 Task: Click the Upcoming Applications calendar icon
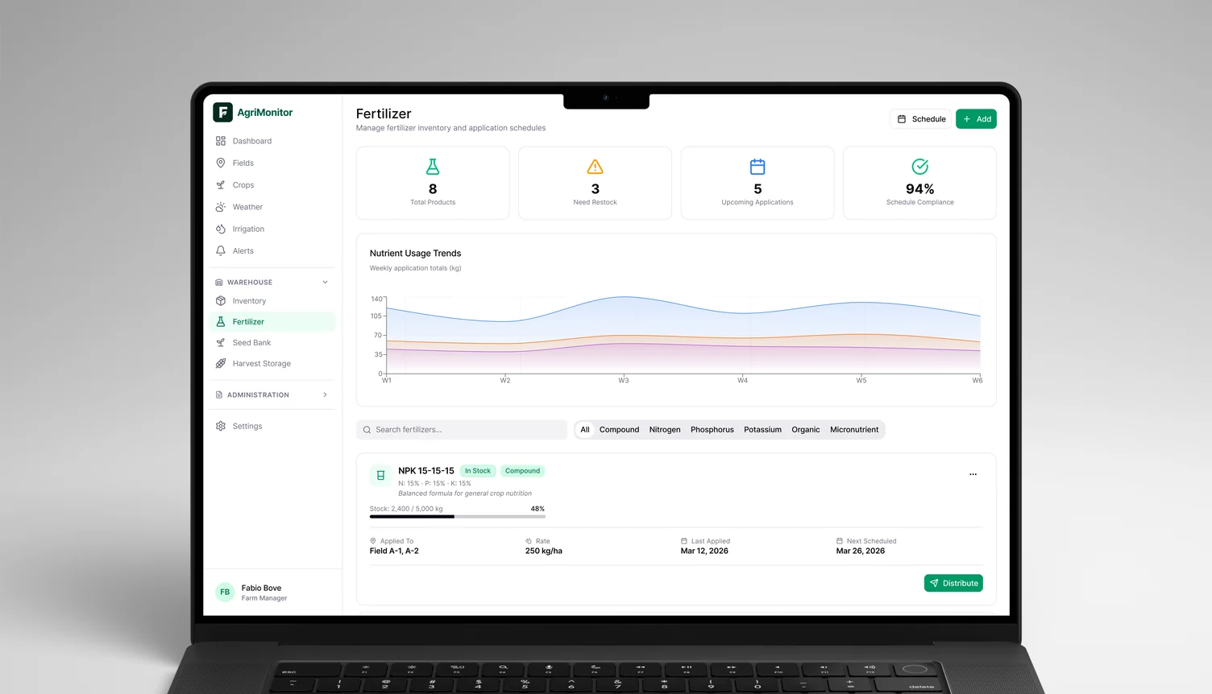click(x=757, y=167)
